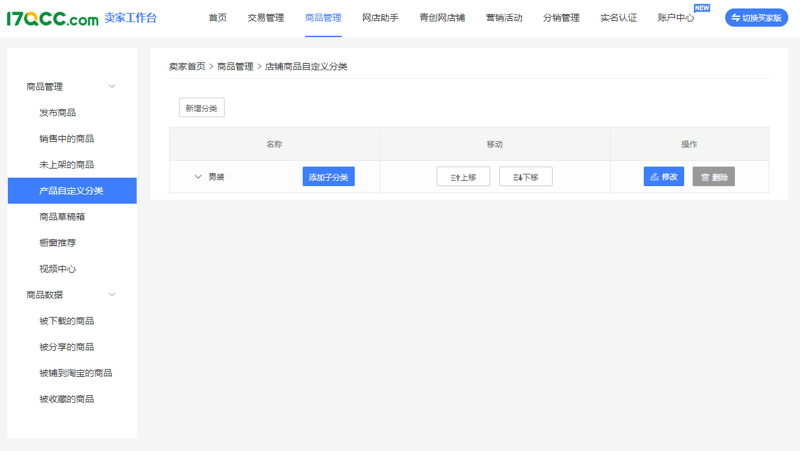The width and height of the screenshot is (800, 451).
Task: Collapse the 商品数据 sidebar section
Action: (112, 295)
